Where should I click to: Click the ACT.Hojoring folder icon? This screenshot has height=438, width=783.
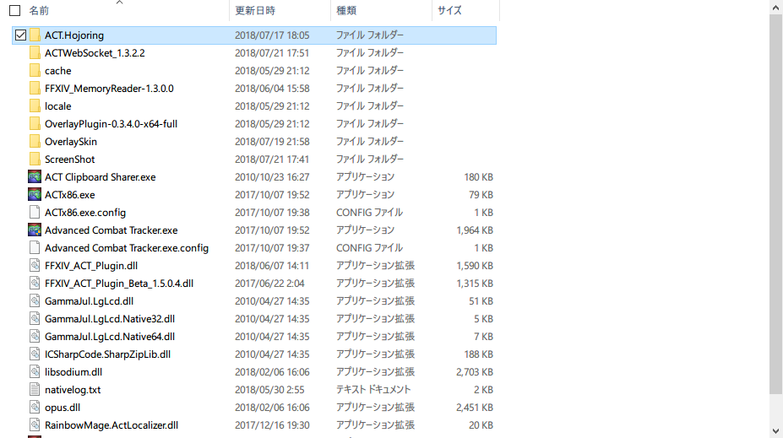pos(35,35)
